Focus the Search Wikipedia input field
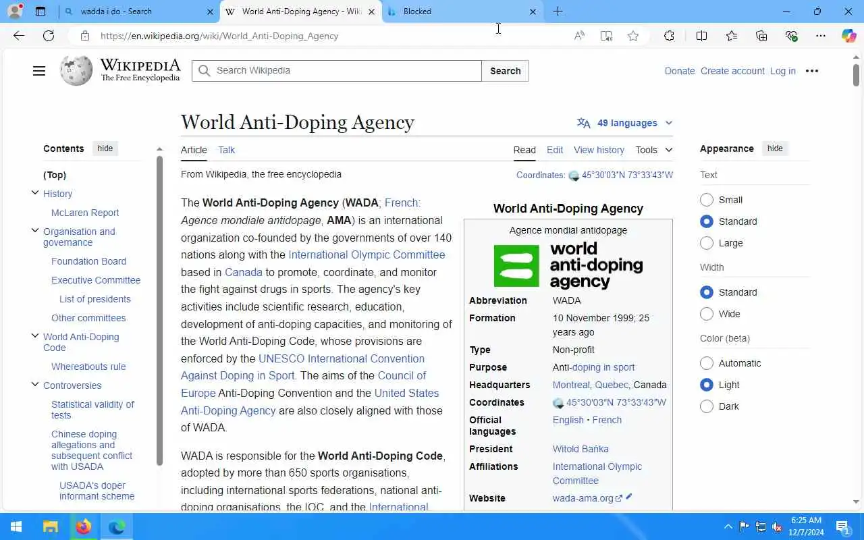This screenshot has height=540, width=864. [337, 71]
